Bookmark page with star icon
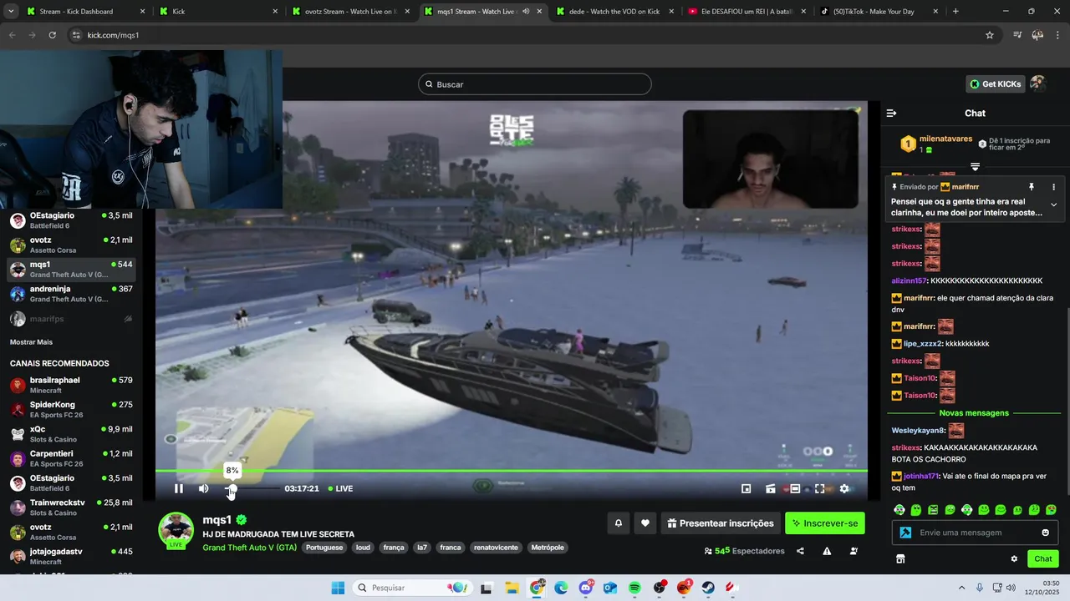Viewport: 1070px width, 601px height. coord(990,35)
